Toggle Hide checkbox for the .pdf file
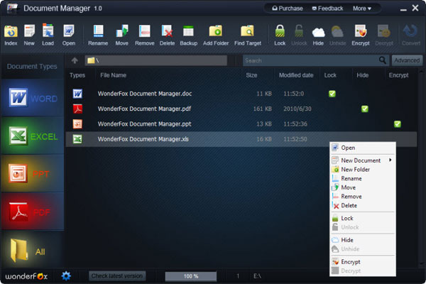 pos(365,109)
